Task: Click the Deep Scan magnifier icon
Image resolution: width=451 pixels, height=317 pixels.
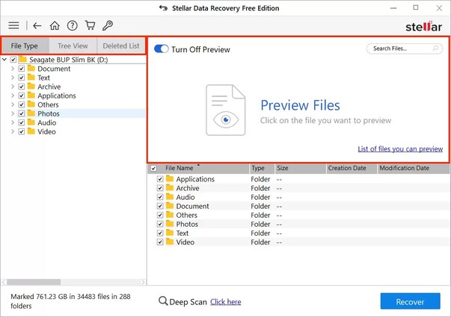Action: tap(163, 301)
